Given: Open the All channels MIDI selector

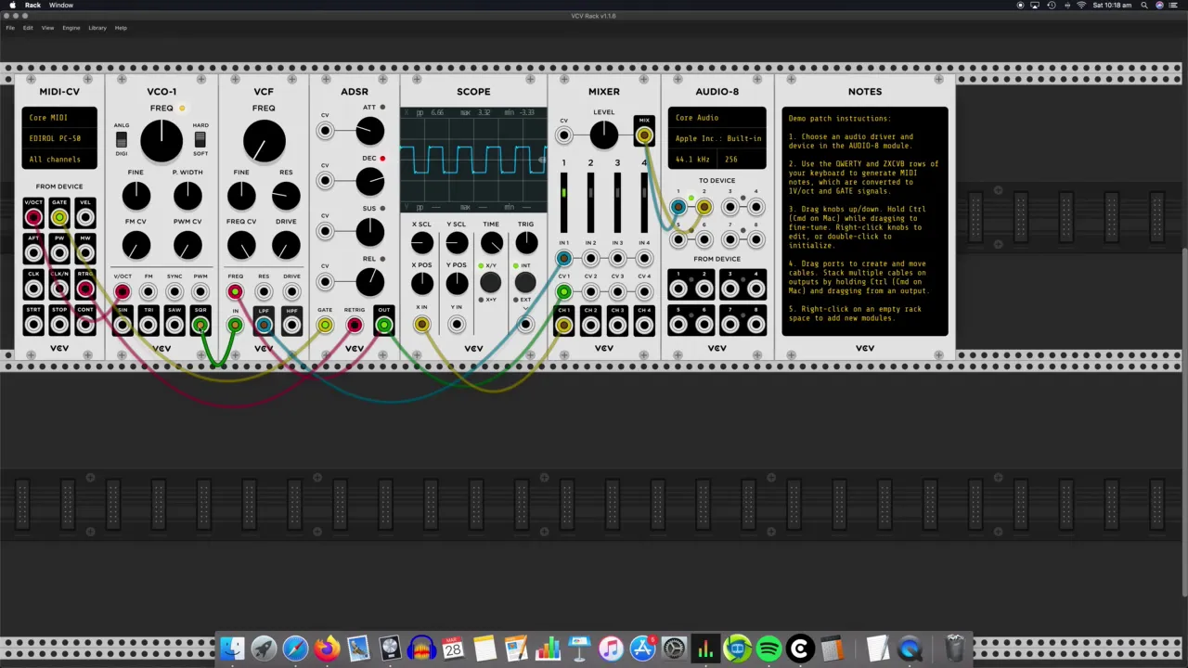Looking at the screenshot, I should (59, 160).
